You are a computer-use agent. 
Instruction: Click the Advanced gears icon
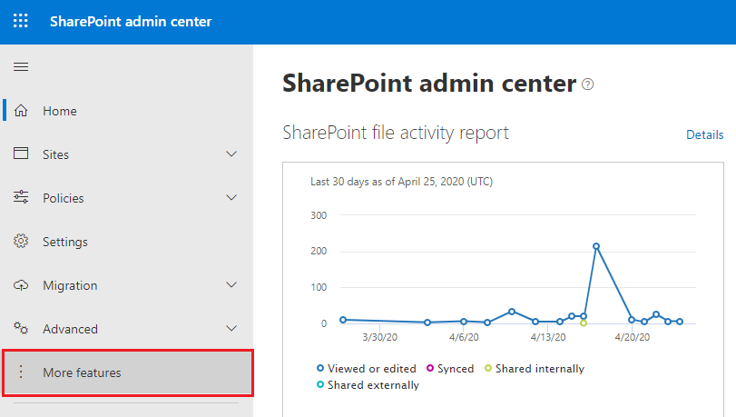pos(21,328)
